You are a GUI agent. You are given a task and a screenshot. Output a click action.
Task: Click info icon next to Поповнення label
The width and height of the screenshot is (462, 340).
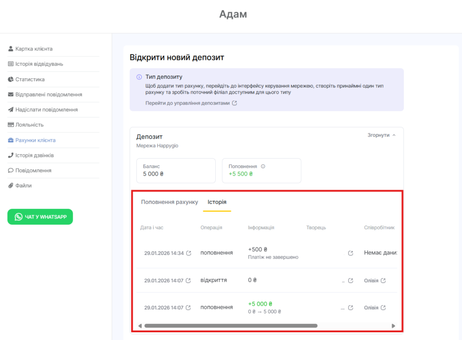(x=263, y=166)
